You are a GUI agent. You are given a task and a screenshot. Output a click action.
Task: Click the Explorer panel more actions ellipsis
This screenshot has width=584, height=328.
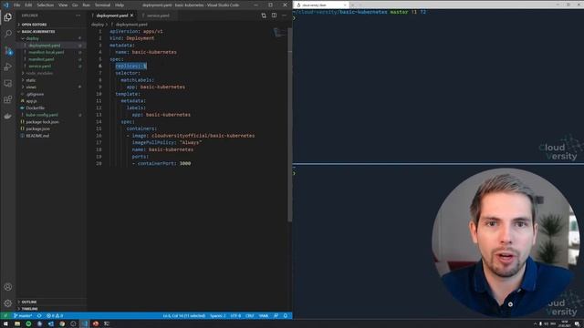[x=78, y=15]
